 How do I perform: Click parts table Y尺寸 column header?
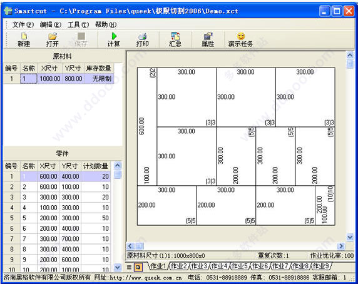[x=70, y=166]
